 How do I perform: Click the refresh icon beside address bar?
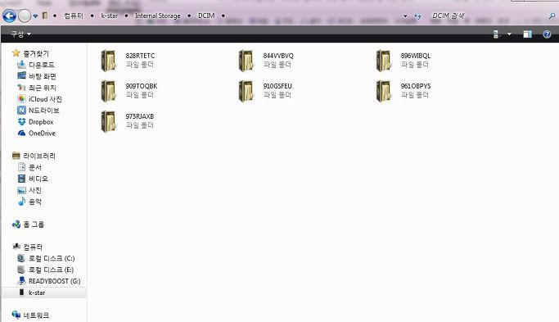tap(418, 16)
